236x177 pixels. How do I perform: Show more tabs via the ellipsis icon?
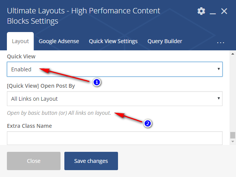[221, 42]
